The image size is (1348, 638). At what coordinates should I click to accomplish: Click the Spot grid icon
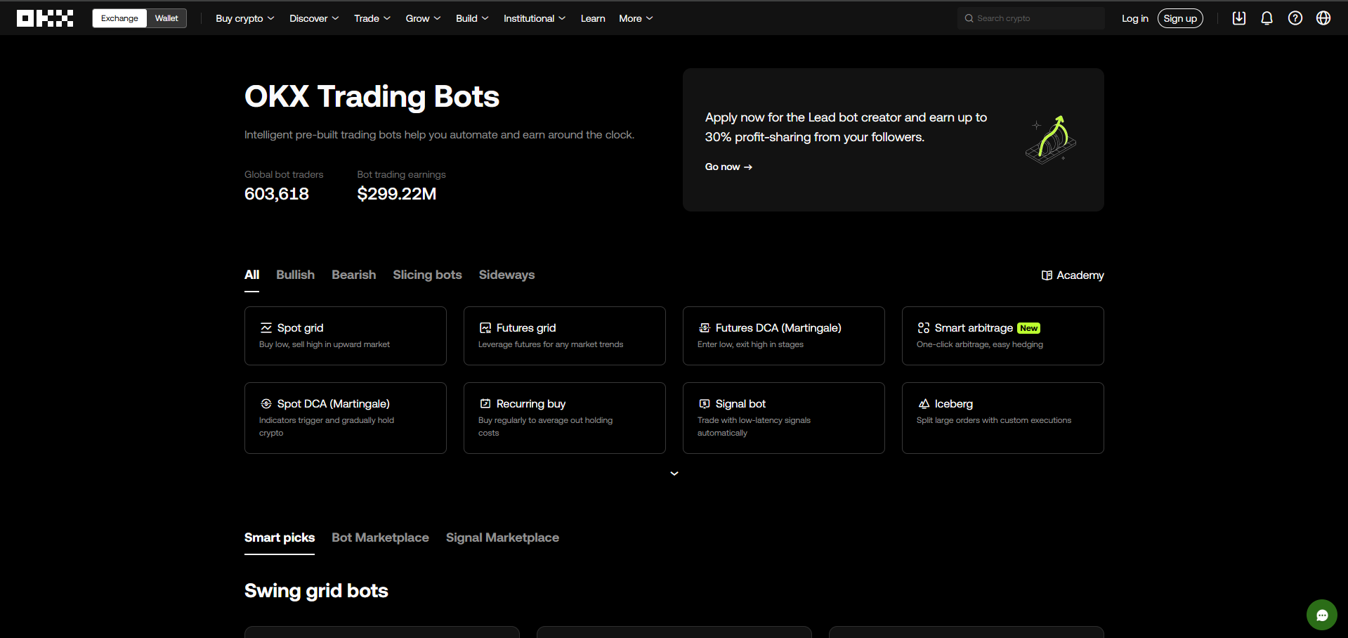[266, 328]
